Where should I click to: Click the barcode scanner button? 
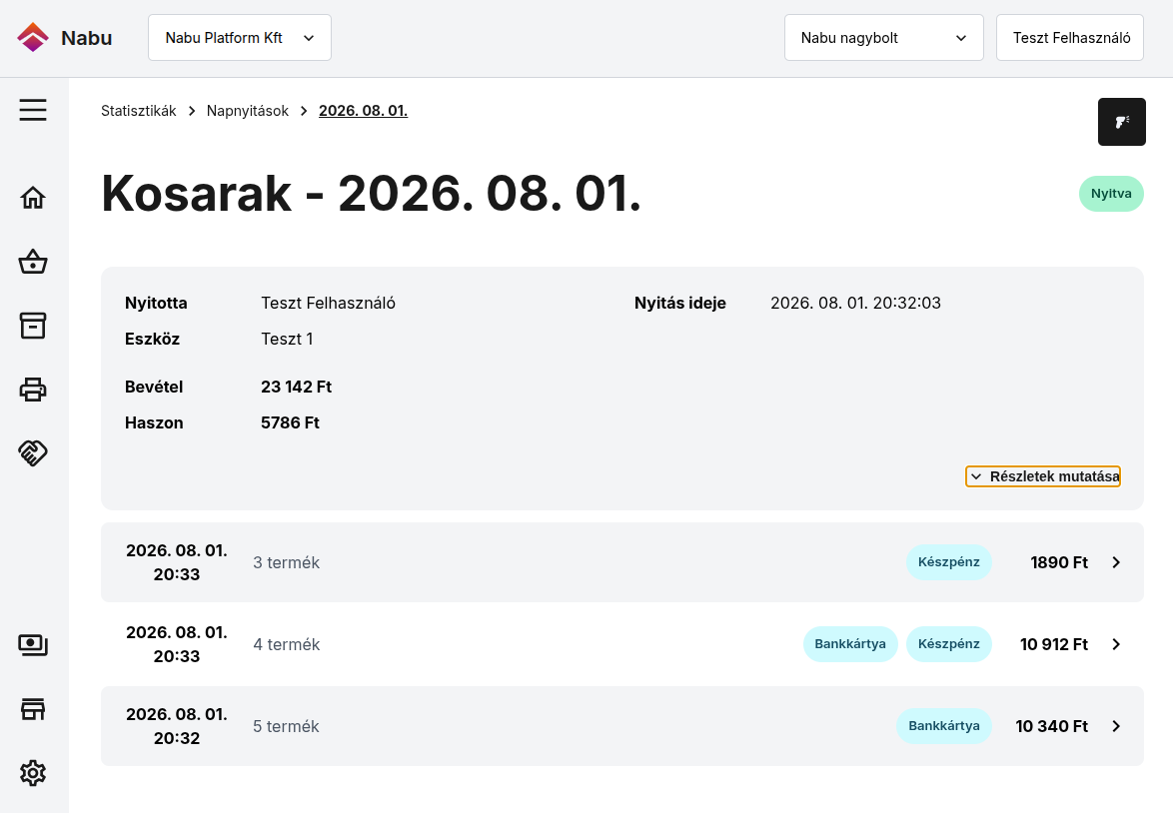point(1121,122)
